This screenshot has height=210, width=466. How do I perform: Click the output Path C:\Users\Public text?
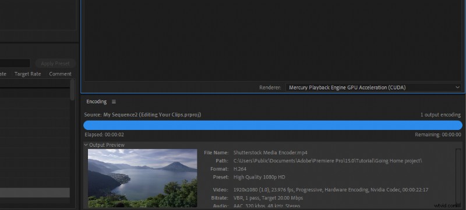click(327, 161)
